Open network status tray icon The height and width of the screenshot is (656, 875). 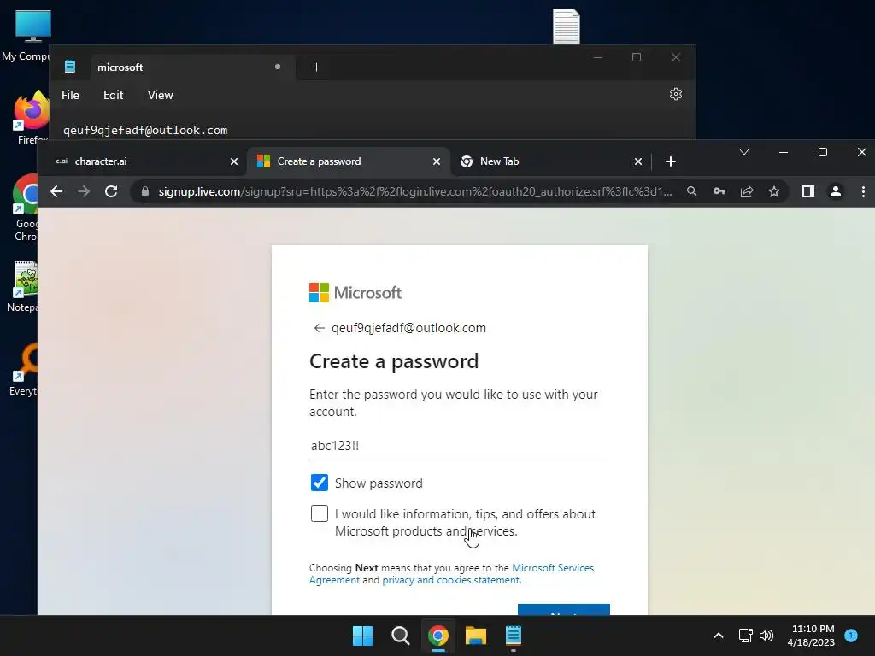coord(745,635)
